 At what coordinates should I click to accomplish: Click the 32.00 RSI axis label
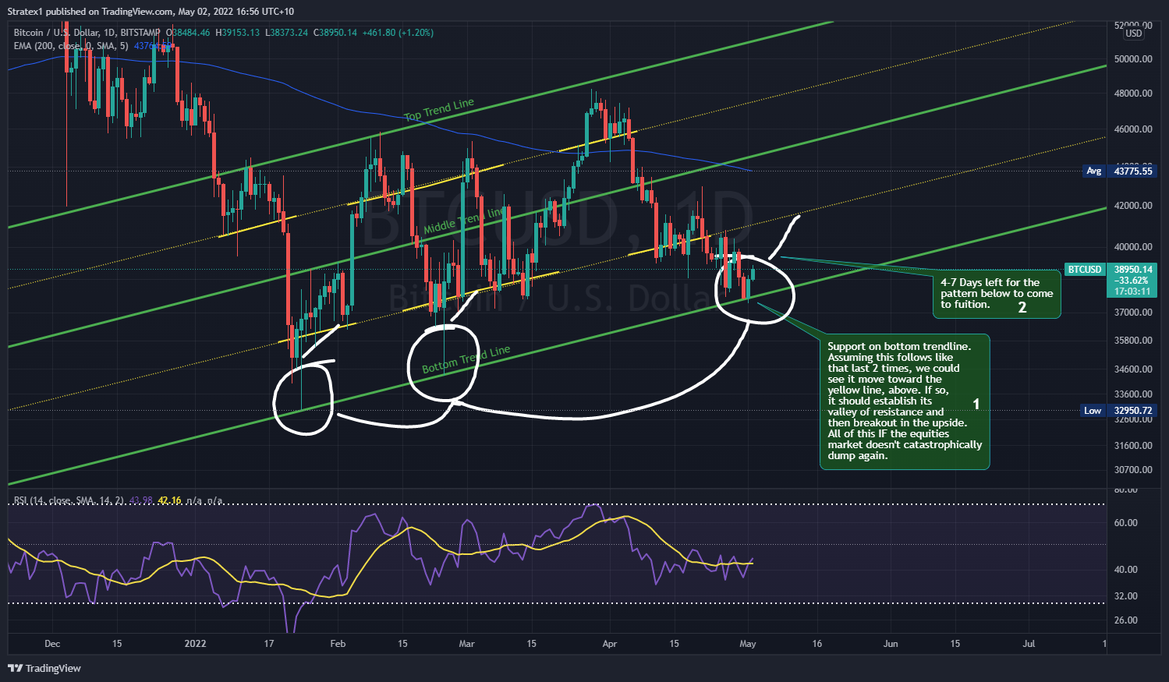1126,596
